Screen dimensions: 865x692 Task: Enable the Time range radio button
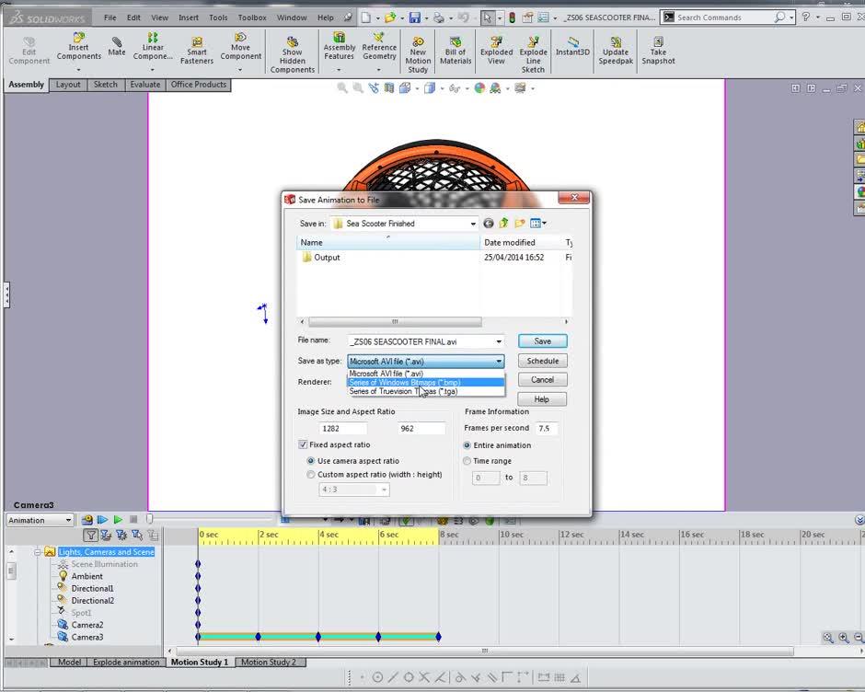point(467,461)
